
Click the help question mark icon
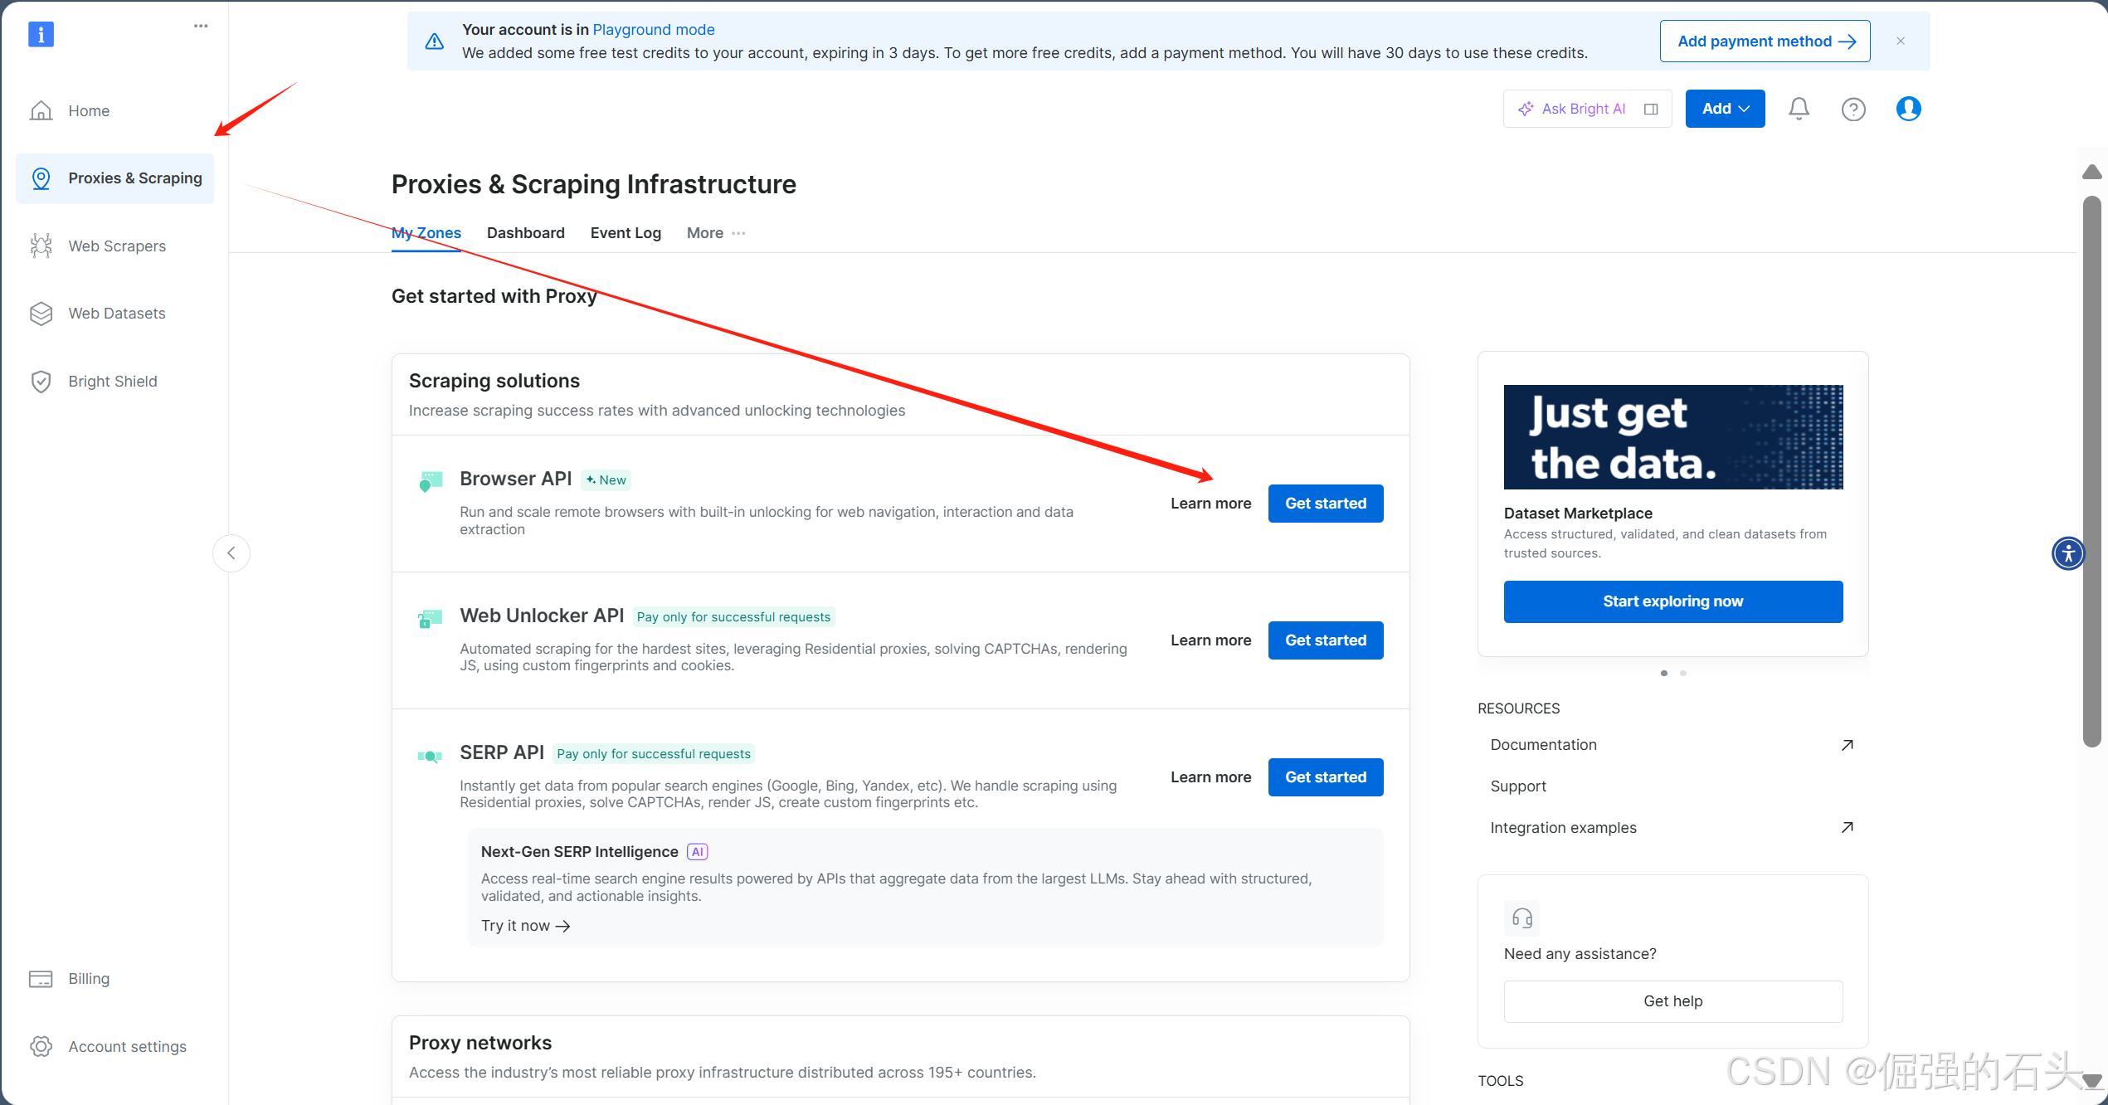pyautogui.click(x=1852, y=109)
